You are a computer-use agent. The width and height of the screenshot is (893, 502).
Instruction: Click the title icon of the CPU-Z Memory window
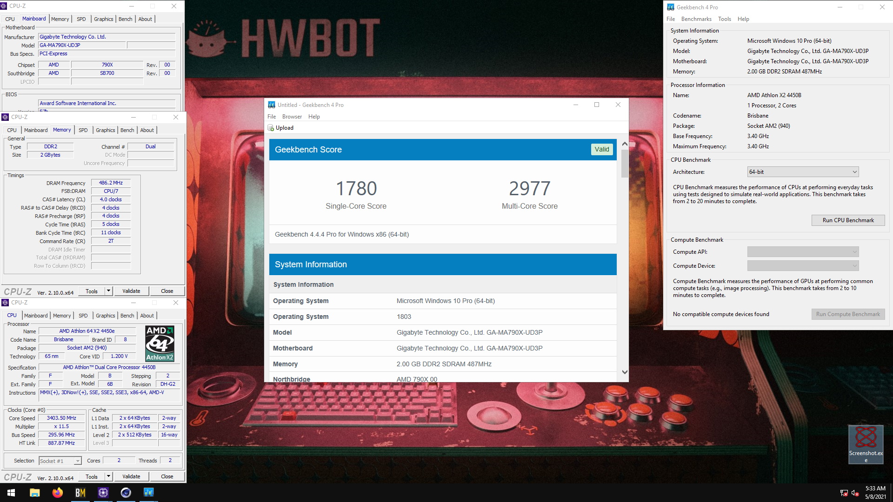tap(5, 117)
